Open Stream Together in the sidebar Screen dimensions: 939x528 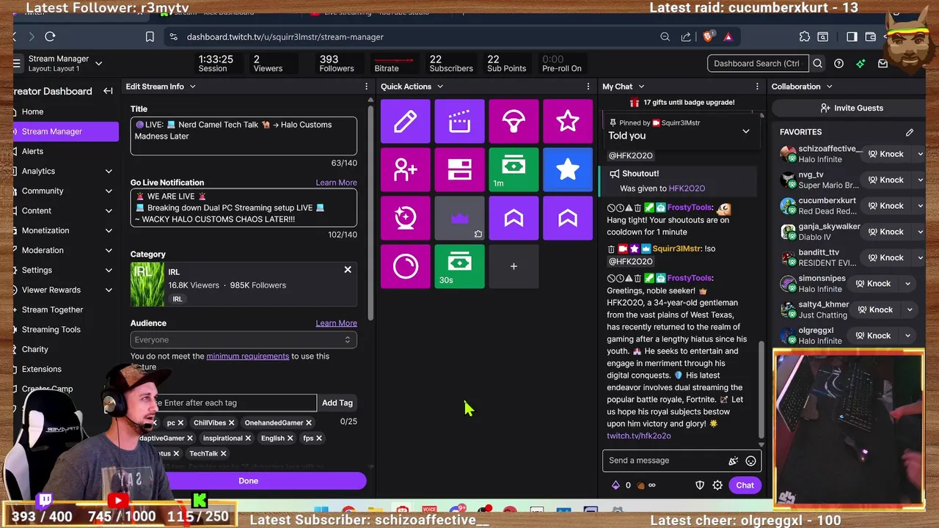(x=52, y=309)
